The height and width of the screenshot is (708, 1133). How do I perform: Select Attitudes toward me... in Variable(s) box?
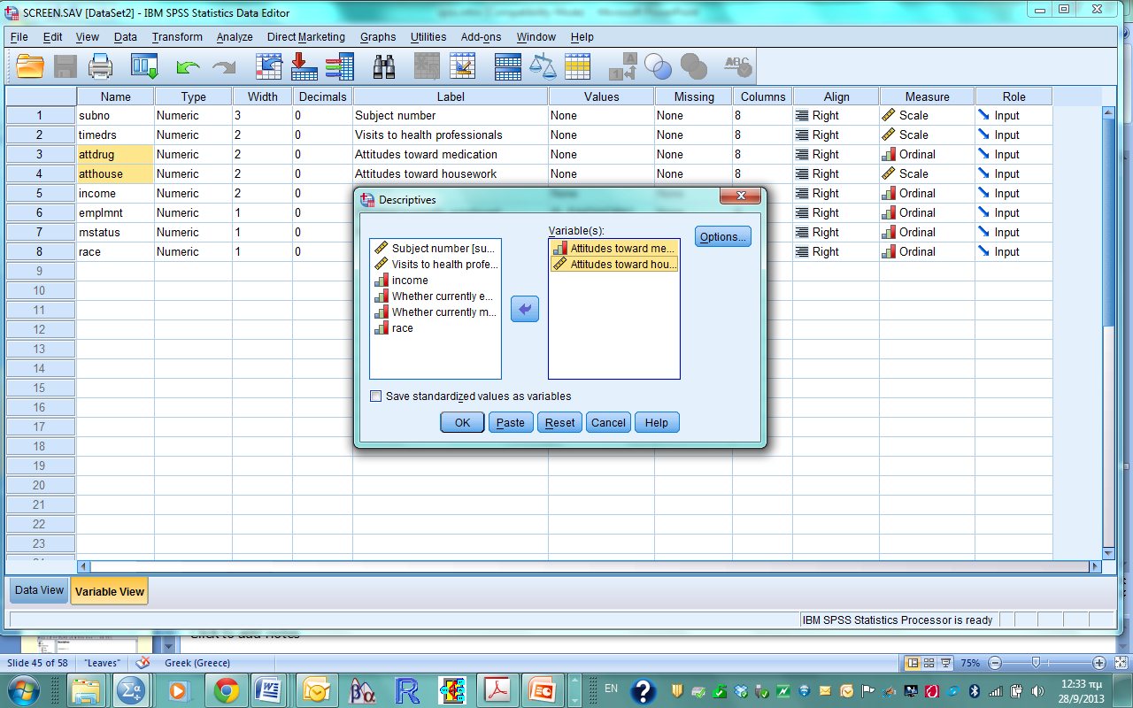(x=614, y=249)
